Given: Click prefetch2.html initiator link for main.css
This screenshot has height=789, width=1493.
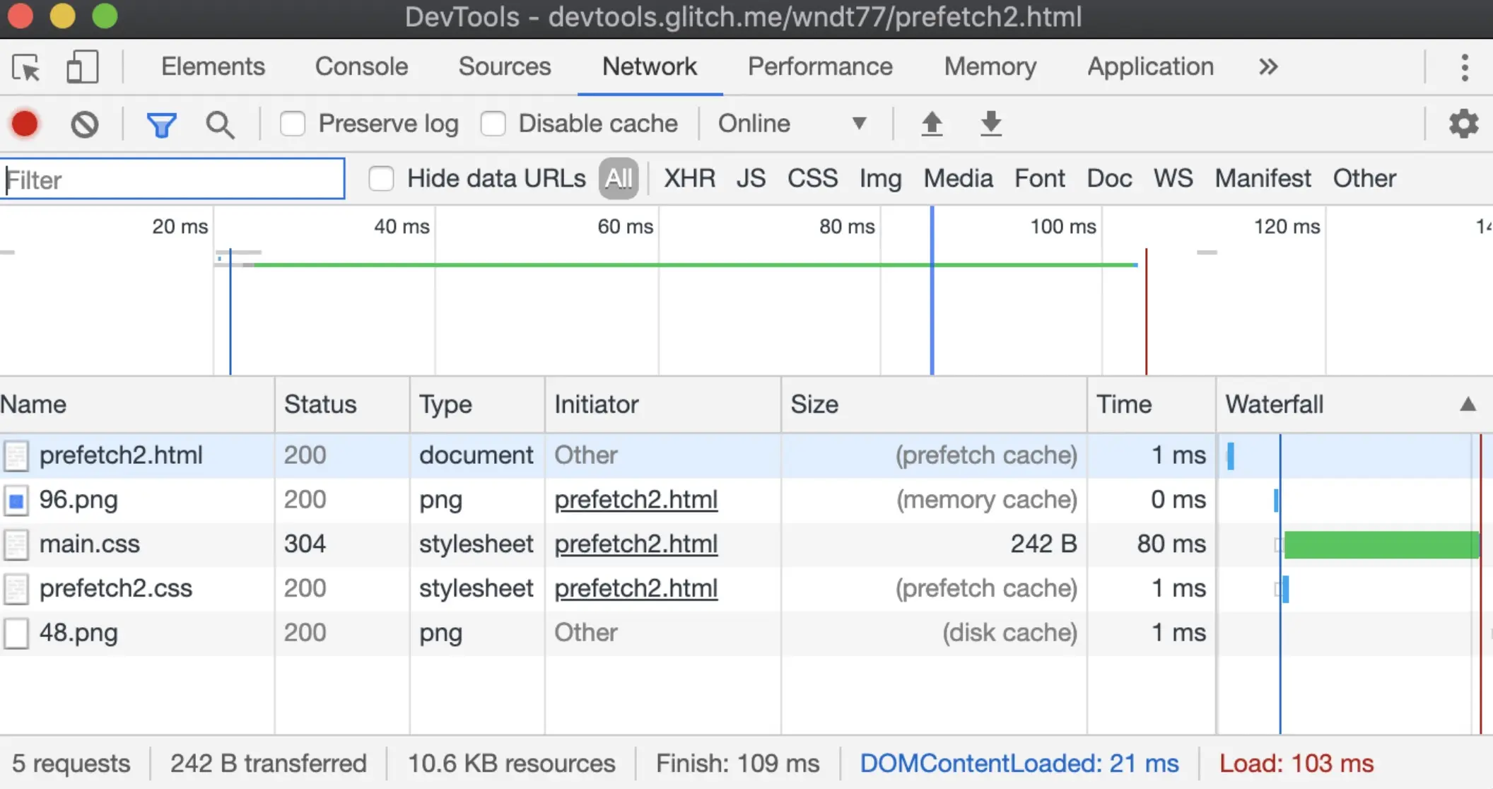Looking at the screenshot, I should click(636, 544).
